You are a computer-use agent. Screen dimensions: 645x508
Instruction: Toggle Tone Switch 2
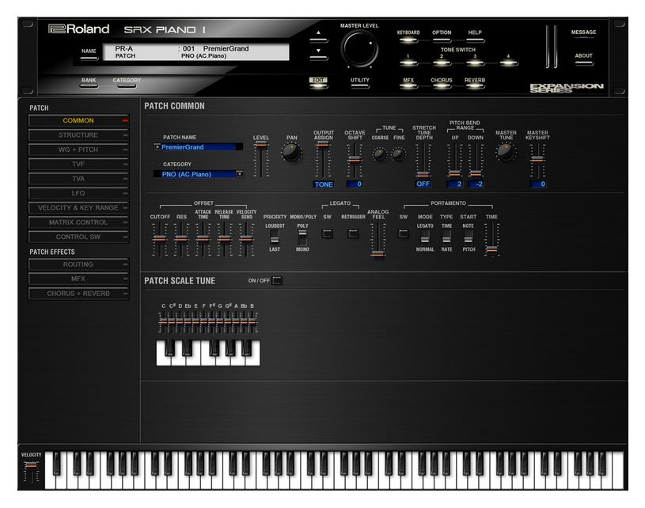click(x=442, y=63)
